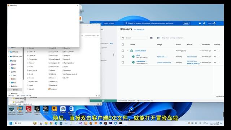The image size is (231, 130).
Task: Open the cosmic-master stack link
Action: [140, 51]
